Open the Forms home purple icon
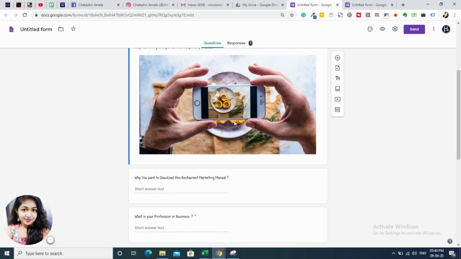The image size is (461, 259). click(x=12, y=29)
